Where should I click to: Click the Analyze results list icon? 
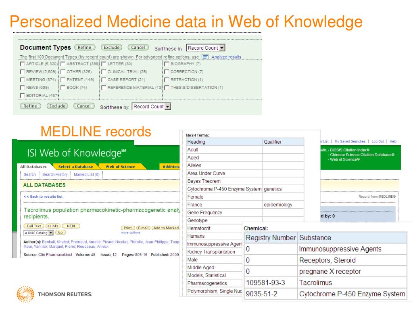point(205,57)
